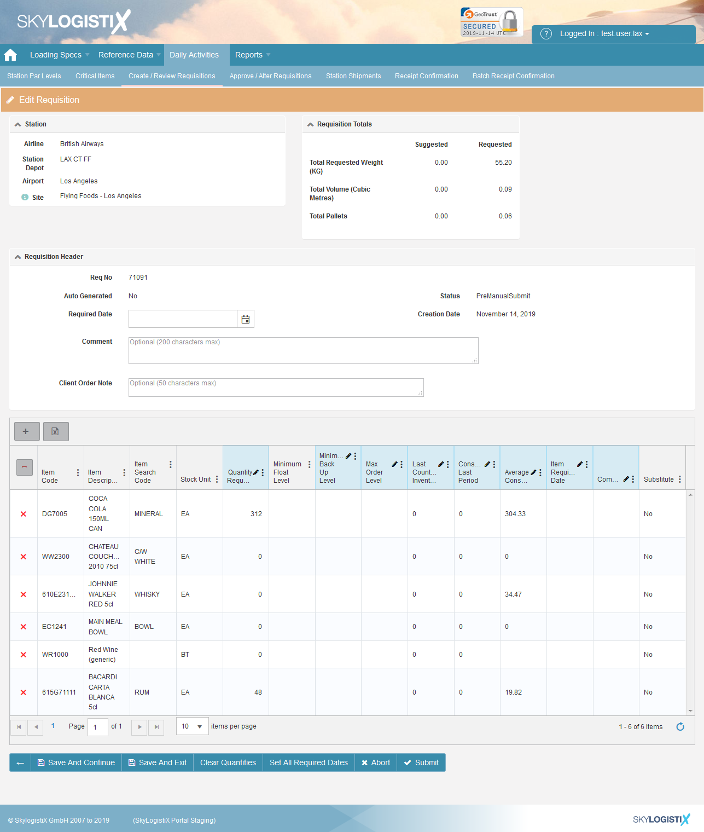
Task: Click the red remove-all icon in grid header
Action: click(24, 467)
